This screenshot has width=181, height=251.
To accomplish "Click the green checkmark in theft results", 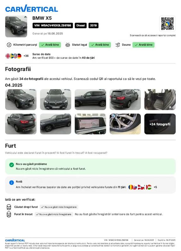I will click(12, 165).
